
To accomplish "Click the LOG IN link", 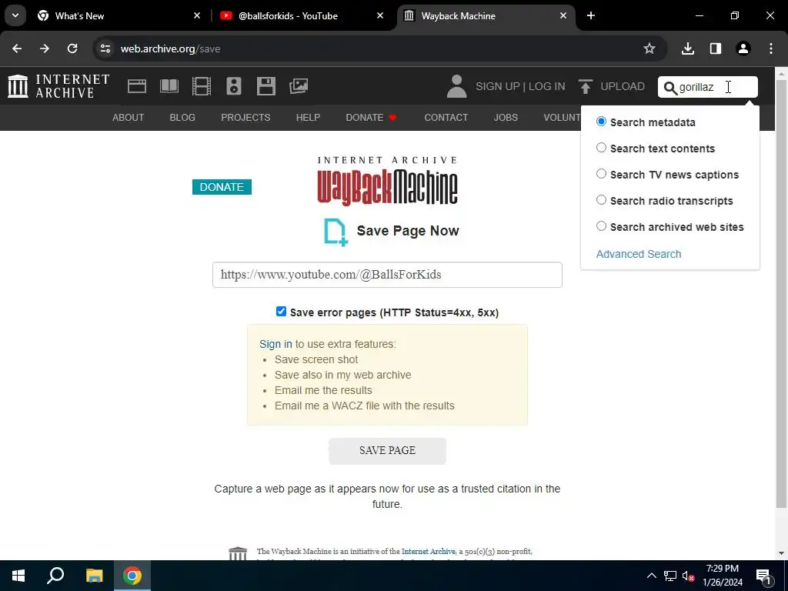I will 547,86.
